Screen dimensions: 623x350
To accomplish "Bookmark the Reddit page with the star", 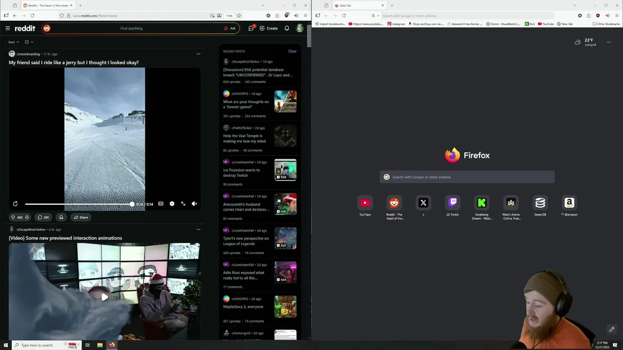I will (238, 16).
